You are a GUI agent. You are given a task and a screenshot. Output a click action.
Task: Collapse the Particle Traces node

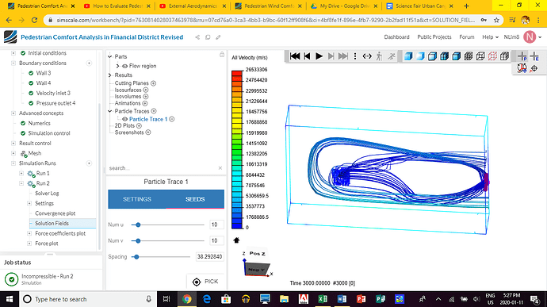pyautogui.click(x=110, y=111)
